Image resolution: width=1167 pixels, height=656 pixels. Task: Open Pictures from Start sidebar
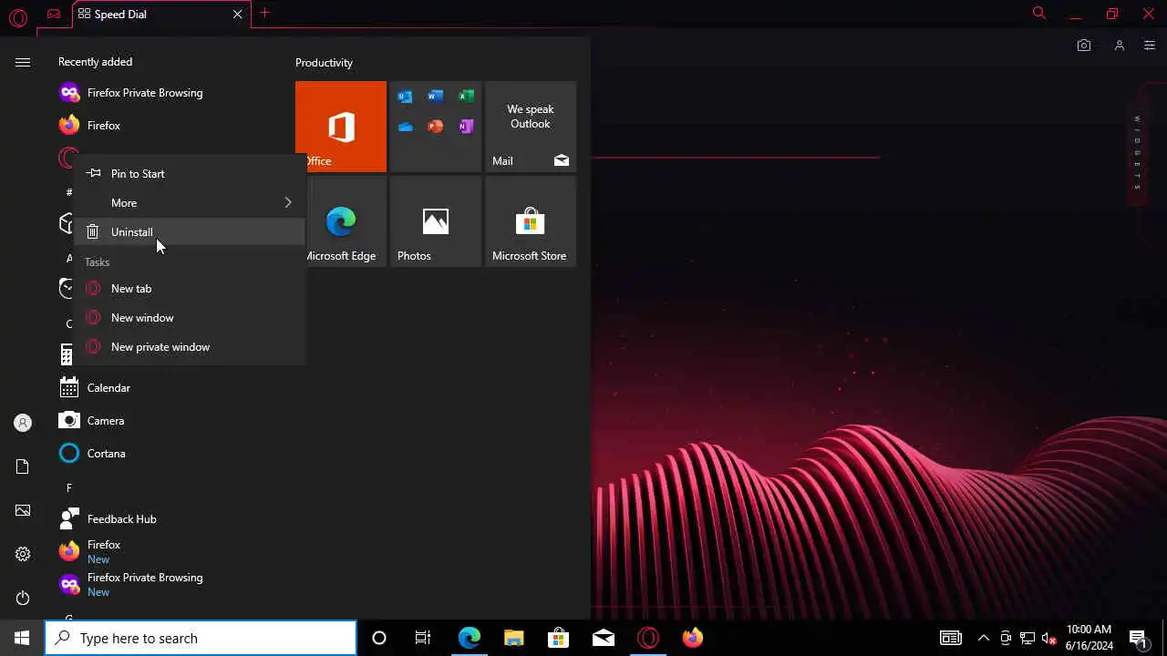click(23, 510)
